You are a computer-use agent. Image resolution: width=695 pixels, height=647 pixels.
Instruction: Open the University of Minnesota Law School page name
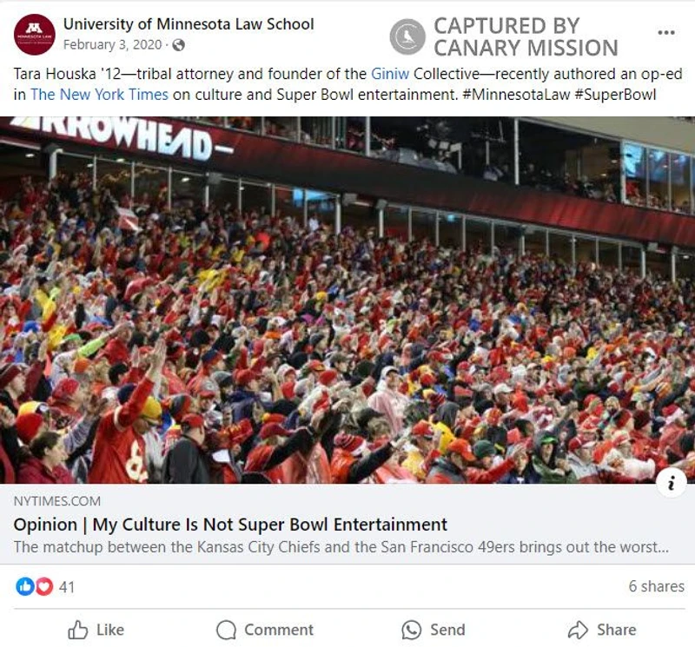pyautogui.click(x=189, y=24)
